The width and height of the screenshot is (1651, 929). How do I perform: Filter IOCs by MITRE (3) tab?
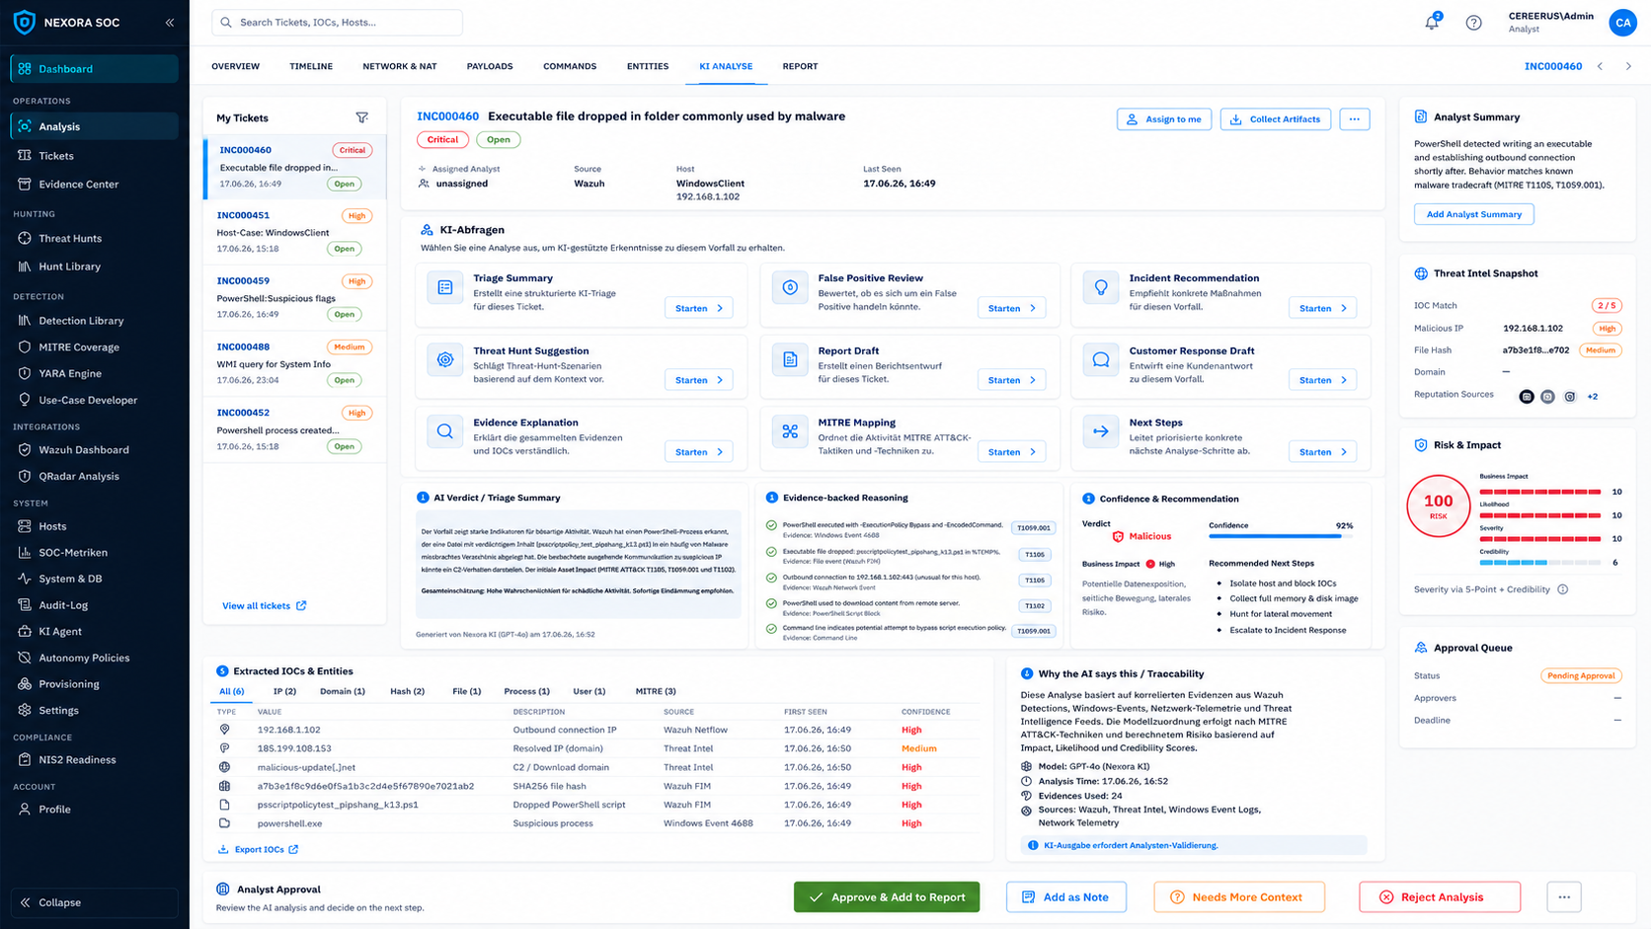click(656, 691)
